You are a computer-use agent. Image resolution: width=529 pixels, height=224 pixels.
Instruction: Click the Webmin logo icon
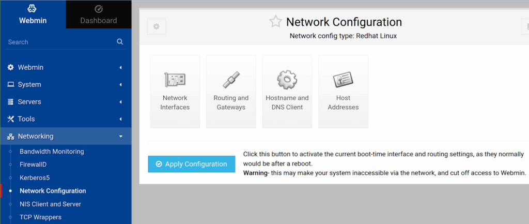(33, 9)
